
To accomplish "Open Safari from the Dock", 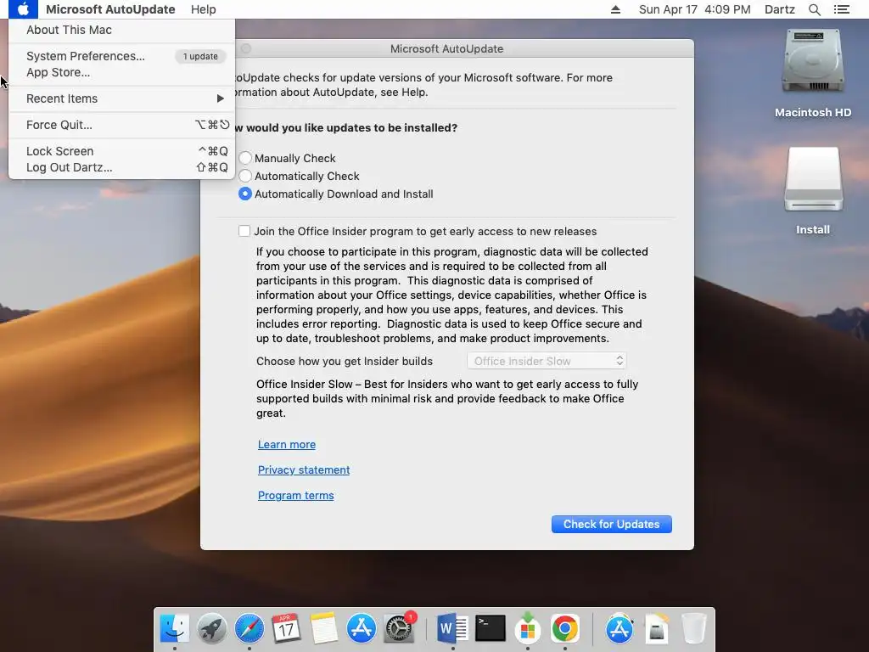I will click(x=249, y=629).
